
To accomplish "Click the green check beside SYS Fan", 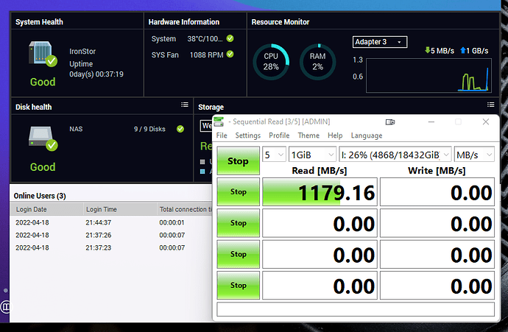I will (x=230, y=54).
